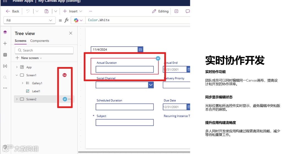
Task: Select Screen1 in the tree view
Action: pos(31,75)
